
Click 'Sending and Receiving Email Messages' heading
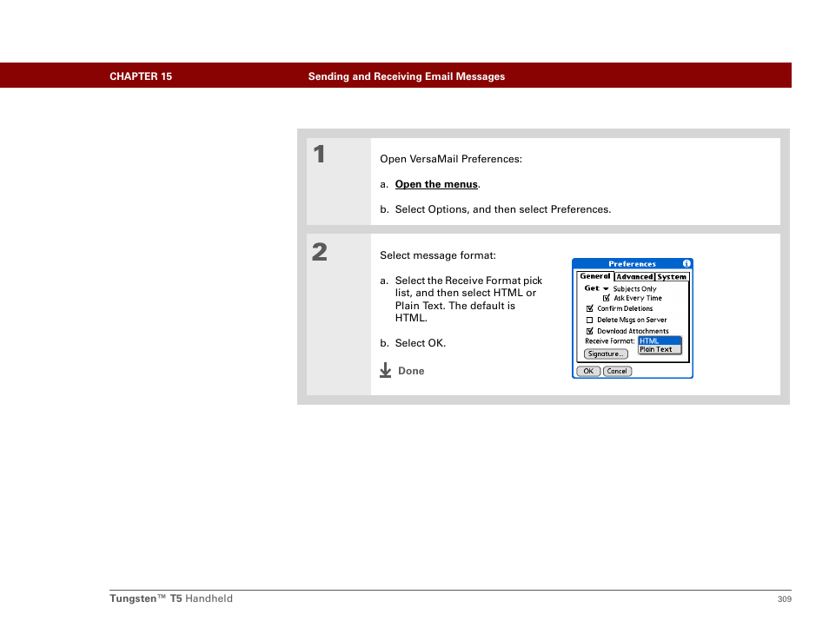tap(407, 76)
